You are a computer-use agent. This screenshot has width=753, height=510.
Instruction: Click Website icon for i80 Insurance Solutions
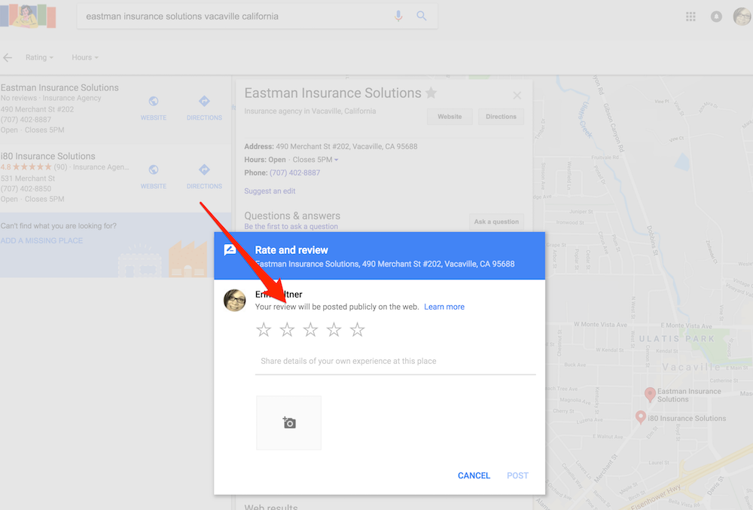point(154,170)
